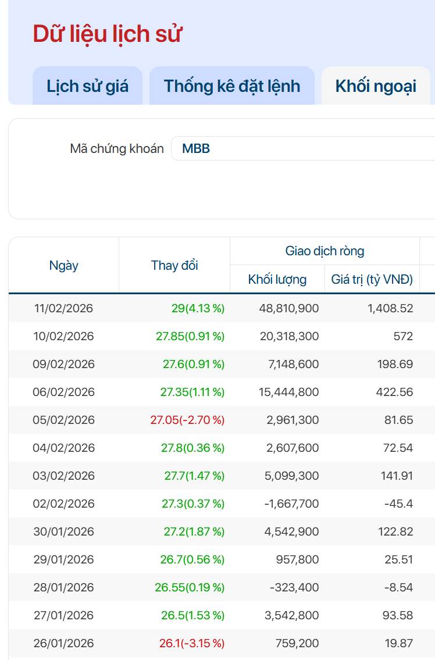435x660 pixels.
Task: Click the MBB stock code input field
Action: tap(302, 149)
